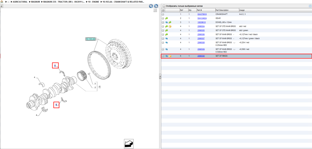Open part number 2996589 link

201,49
